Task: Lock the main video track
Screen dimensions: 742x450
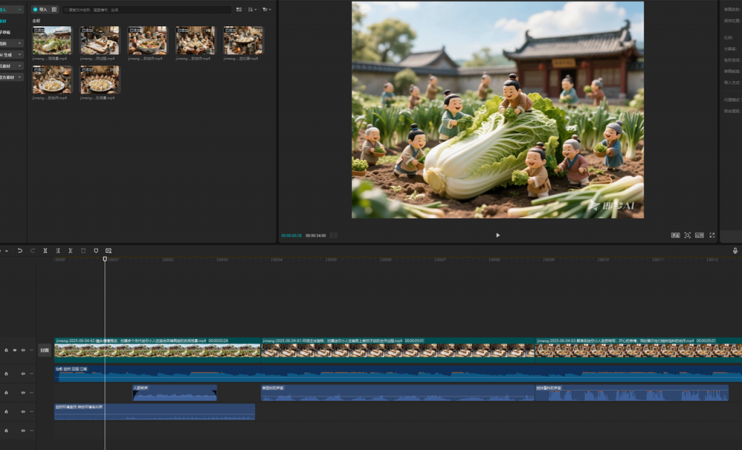Action: pyautogui.click(x=6, y=350)
